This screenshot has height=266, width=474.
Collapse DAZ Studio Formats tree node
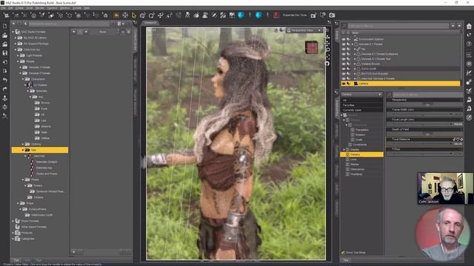13,32
